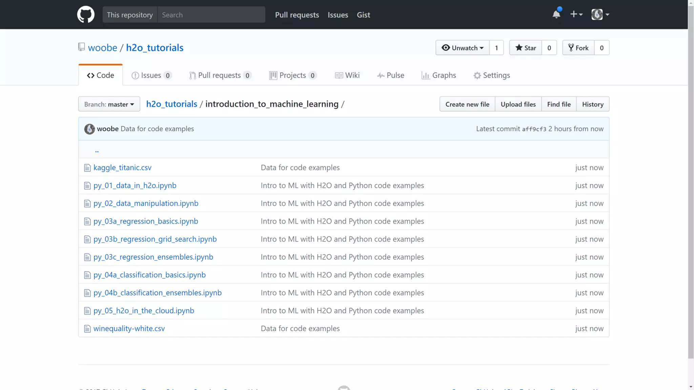The image size is (694, 390).
Task: Open the plus create-new dropdown
Action: click(576, 14)
